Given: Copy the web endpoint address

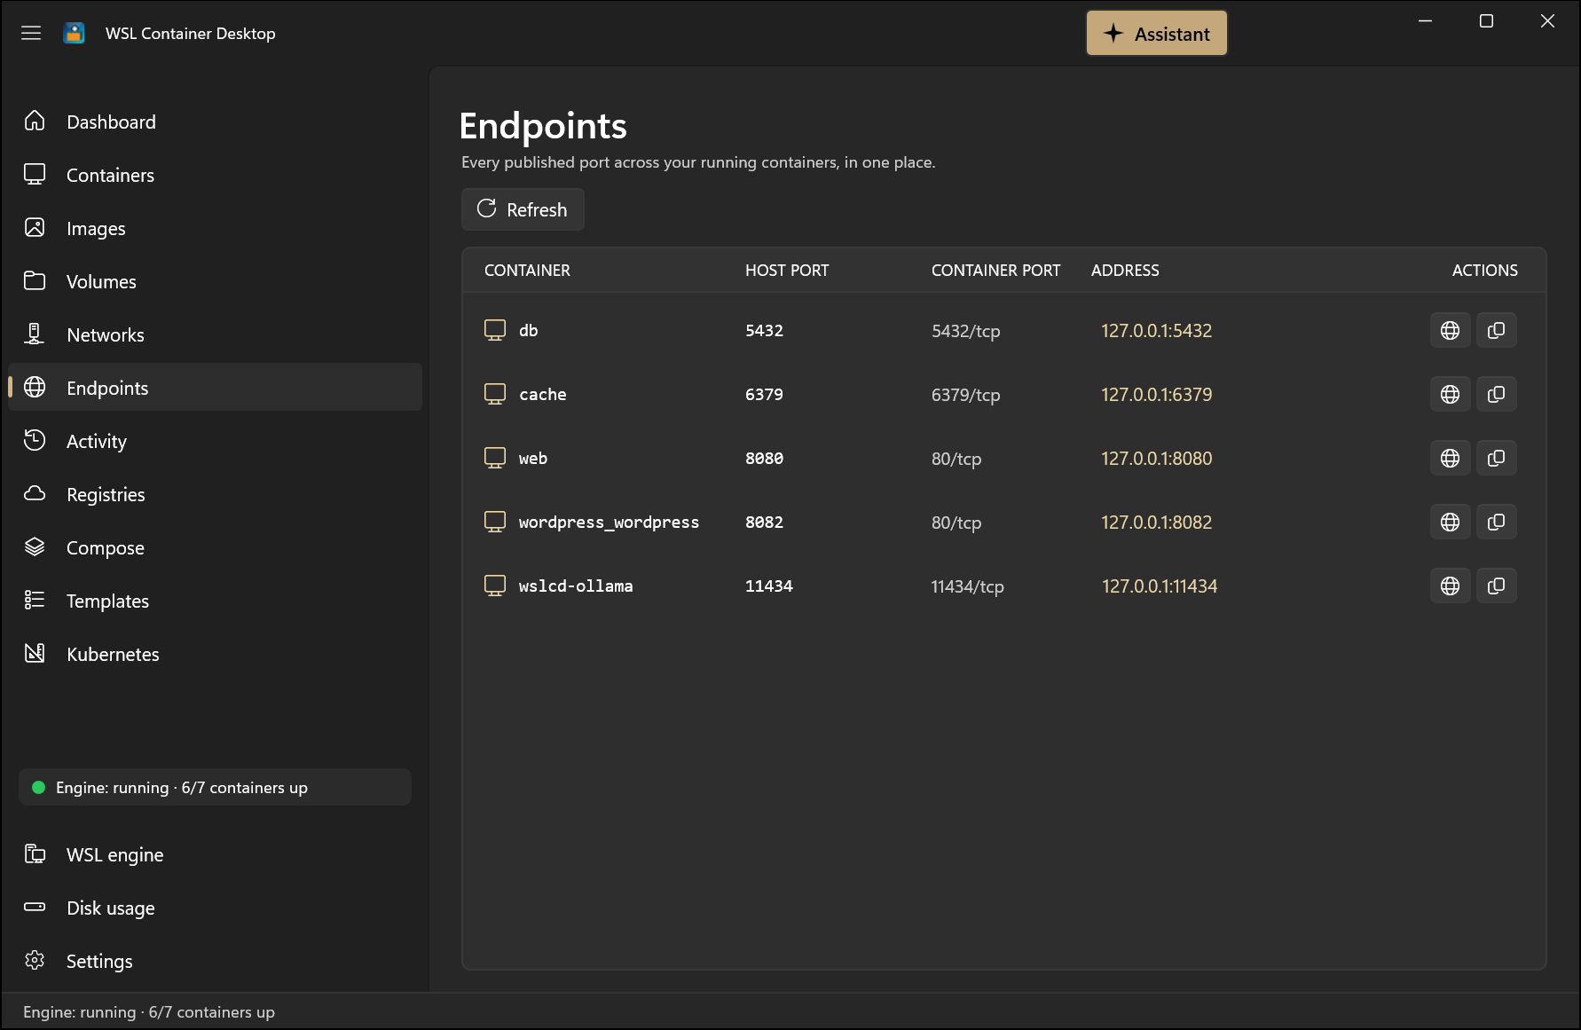Looking at the screenshot, I should [1496, 458].
